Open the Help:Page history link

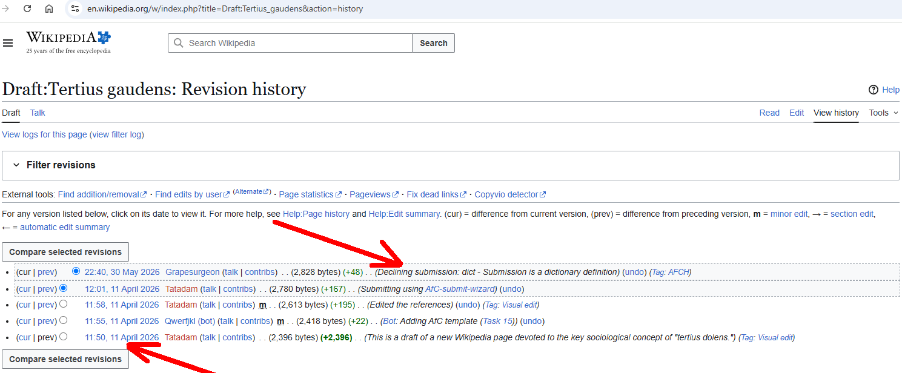point(316,214)
